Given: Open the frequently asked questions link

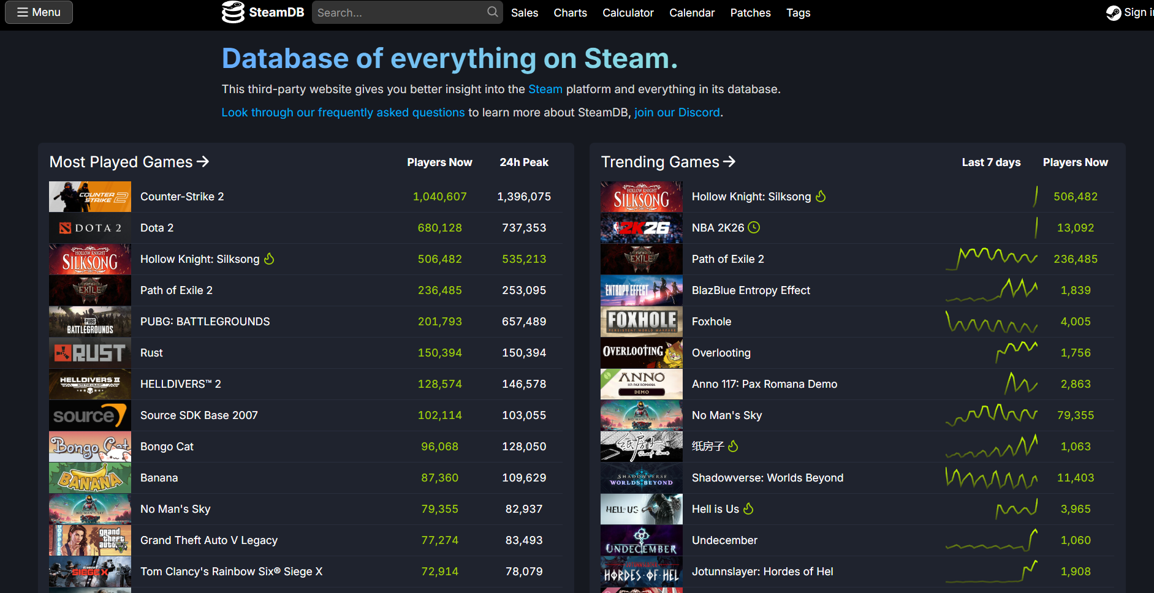Looking at the screenshot, I should click(x=343, y=113).
